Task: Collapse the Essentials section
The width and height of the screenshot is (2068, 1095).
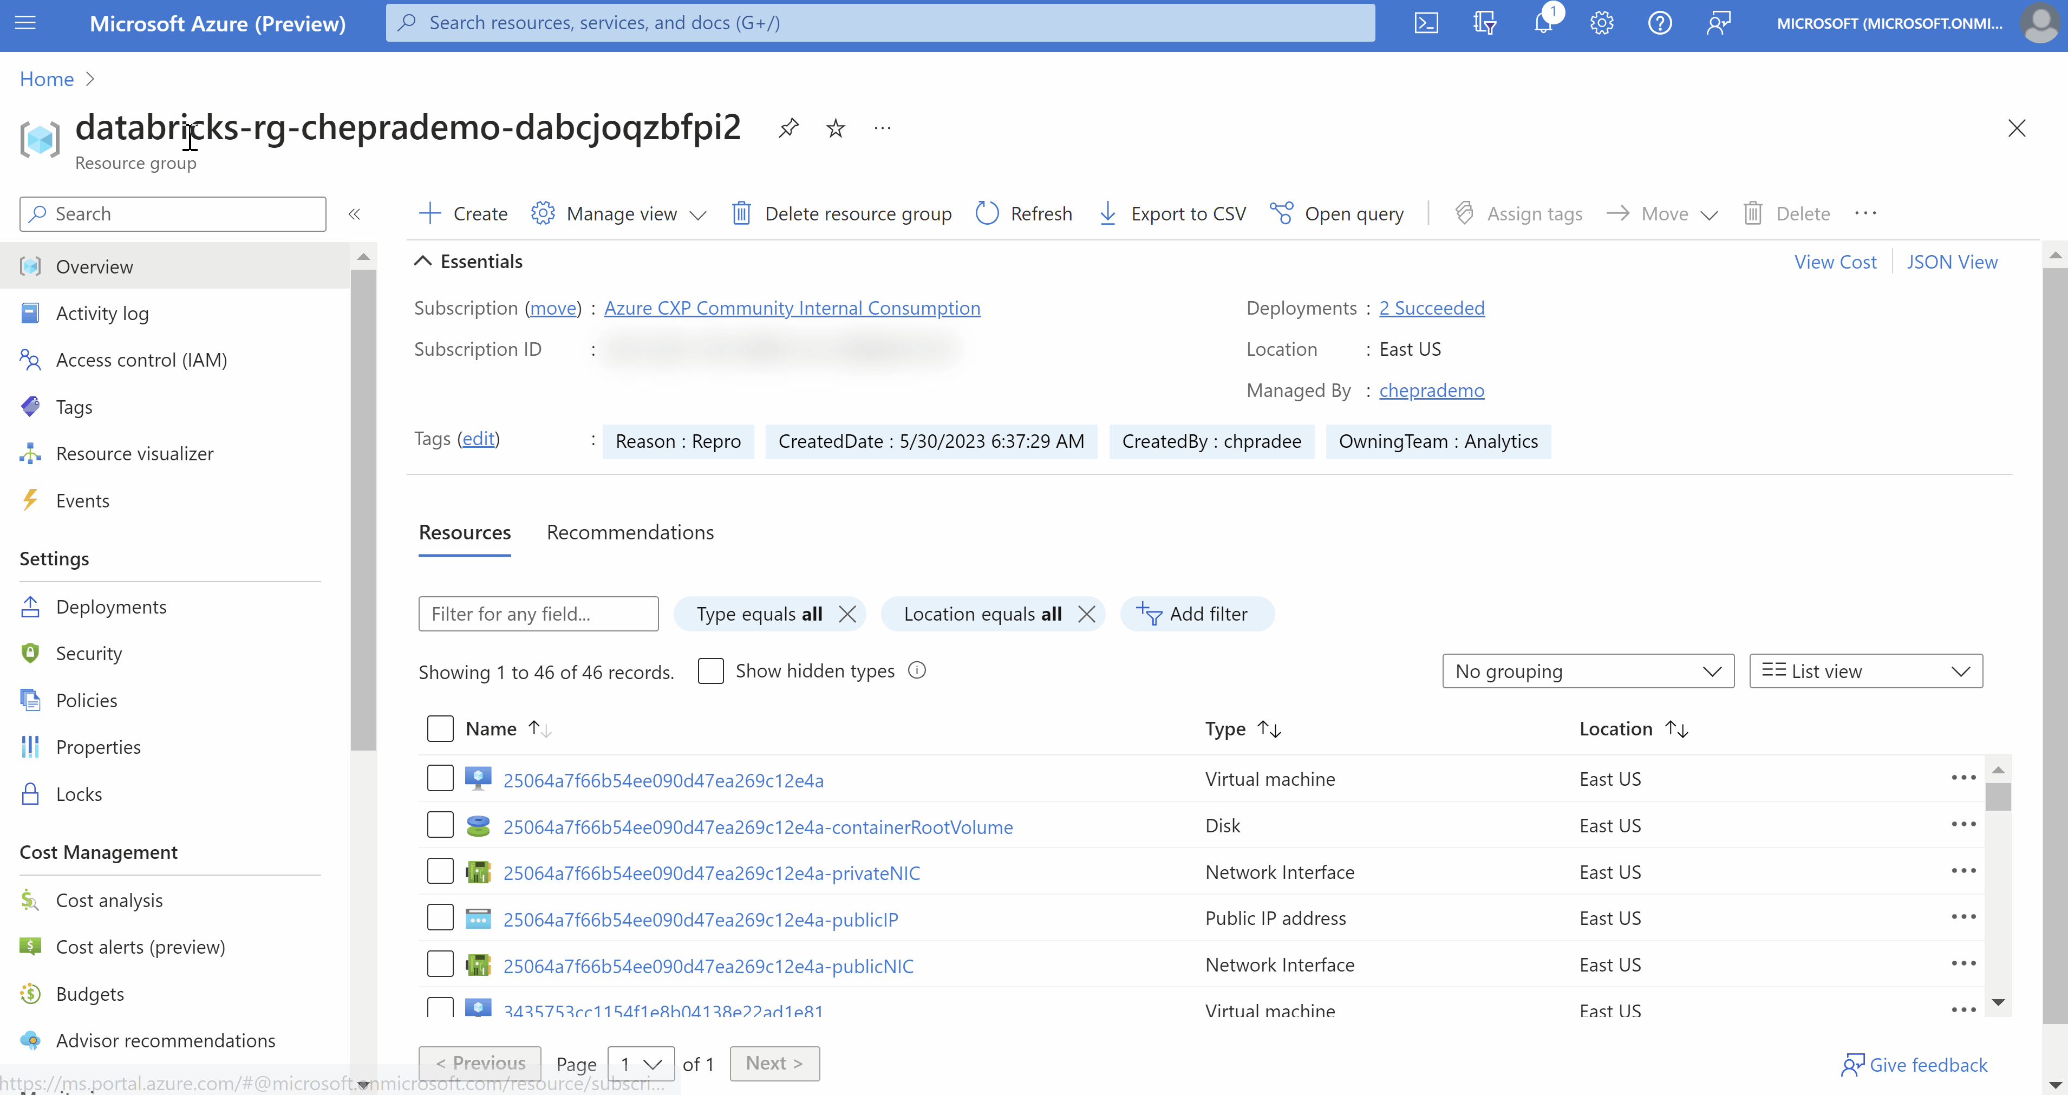Action: point(468,262)
